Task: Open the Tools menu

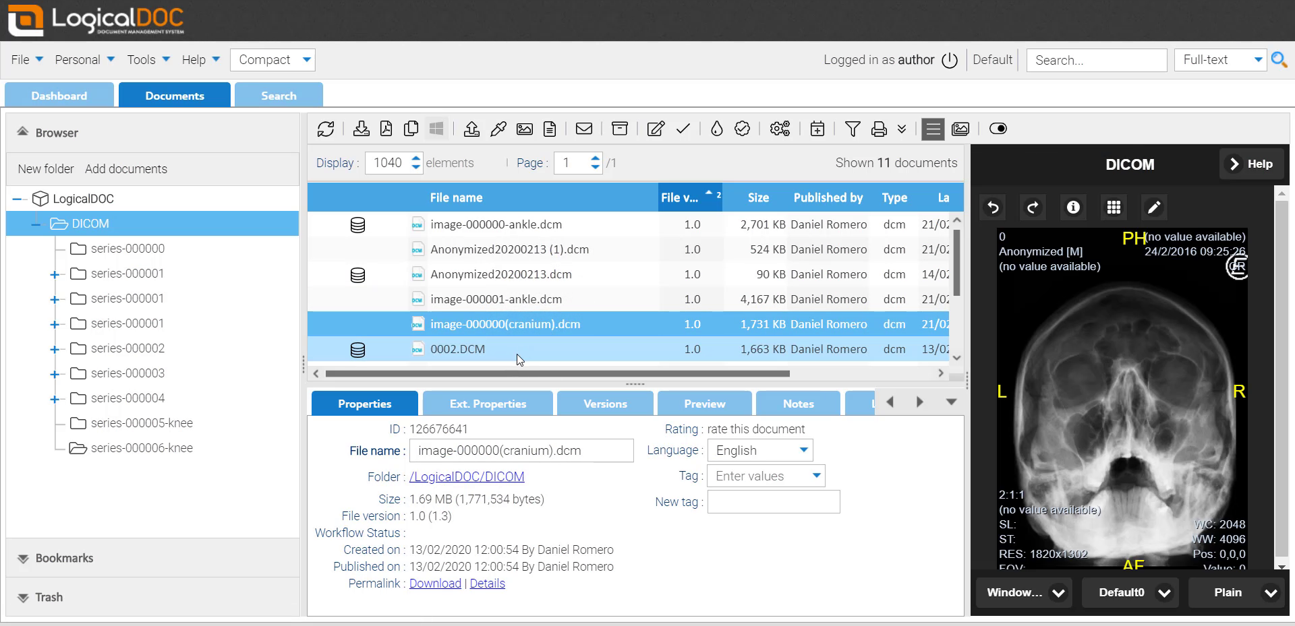Action: tap(148, 60)
